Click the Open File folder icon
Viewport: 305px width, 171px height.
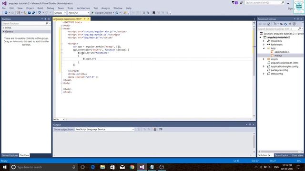point(25,13)
